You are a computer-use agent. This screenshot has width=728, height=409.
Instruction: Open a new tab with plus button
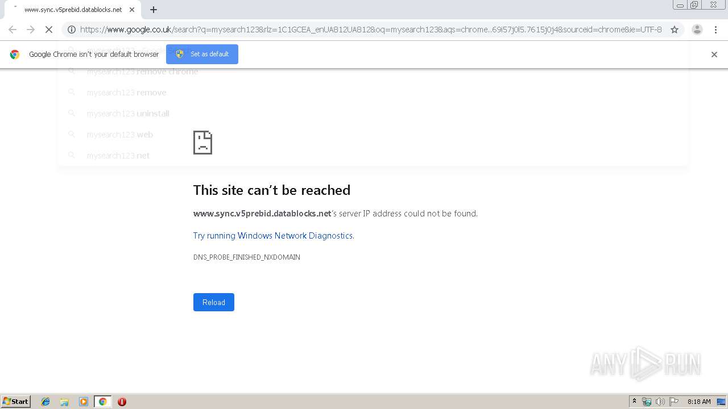tap(154, 10)
